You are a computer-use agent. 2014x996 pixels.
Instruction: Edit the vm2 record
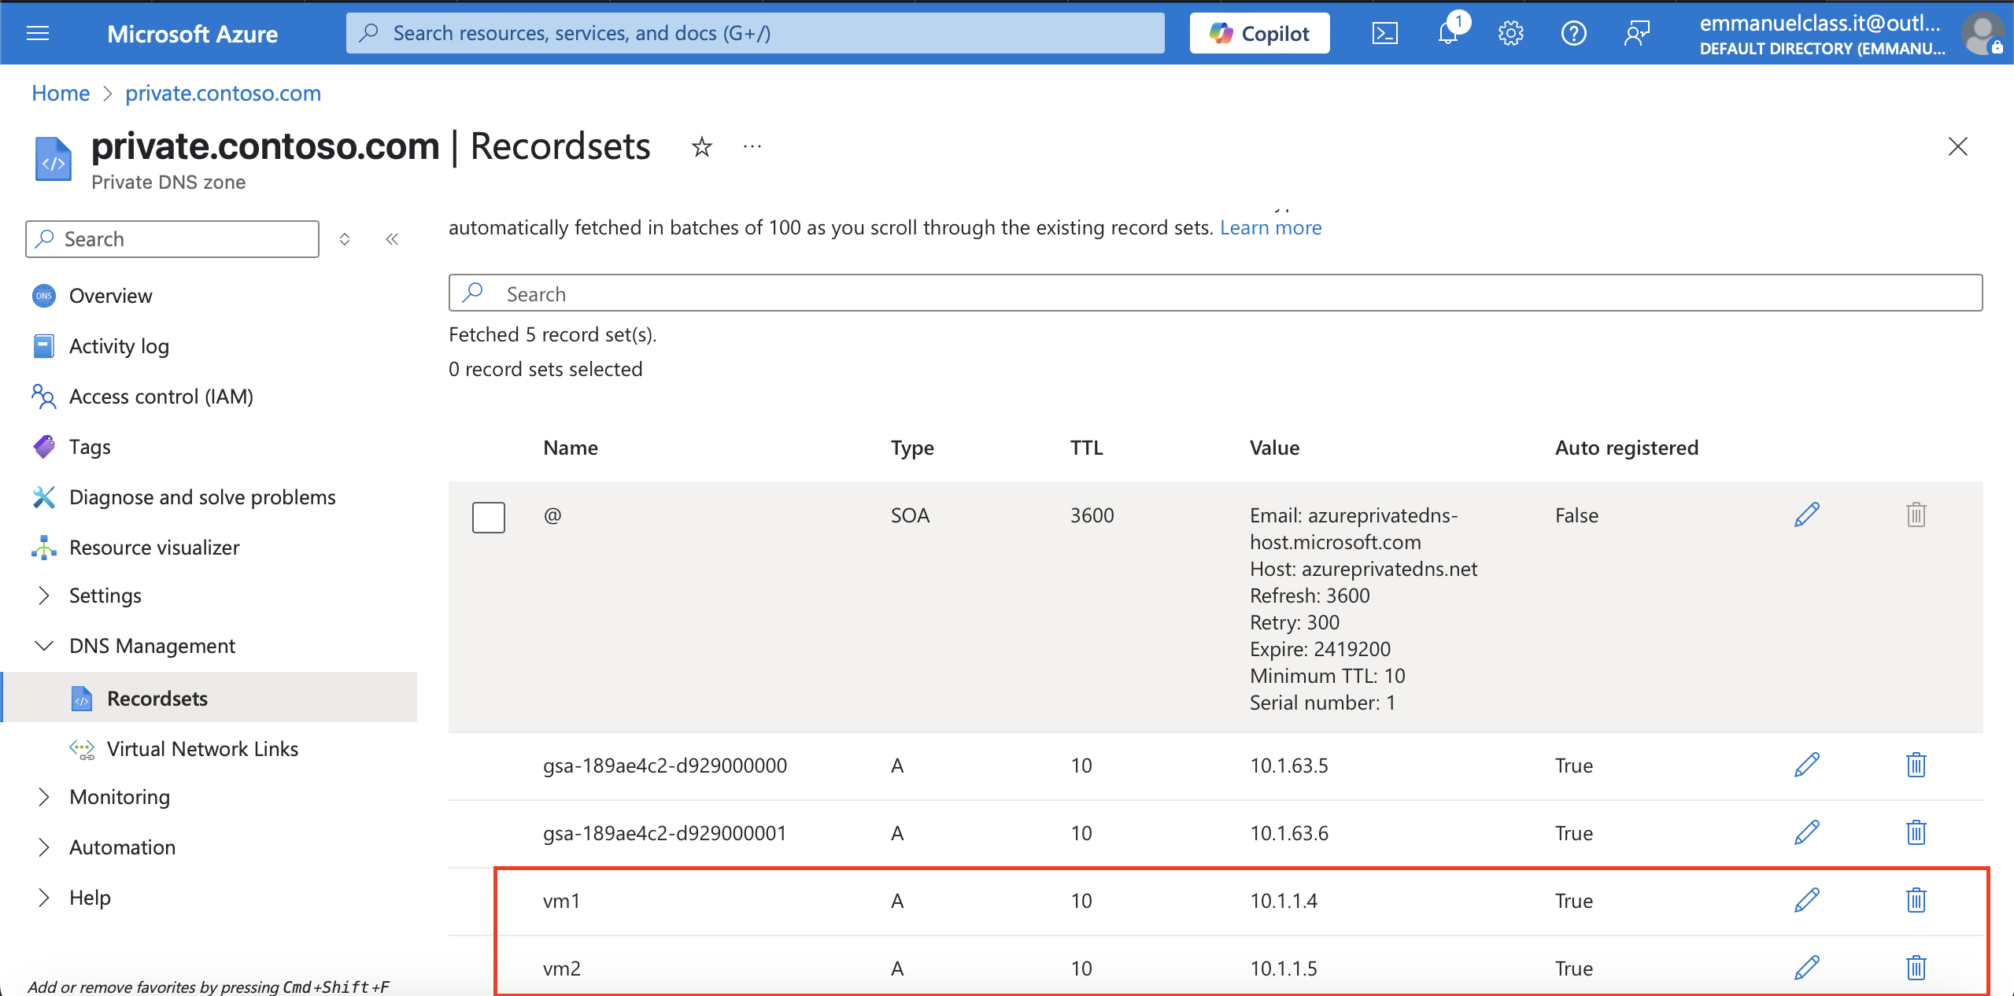point(1806,968)
